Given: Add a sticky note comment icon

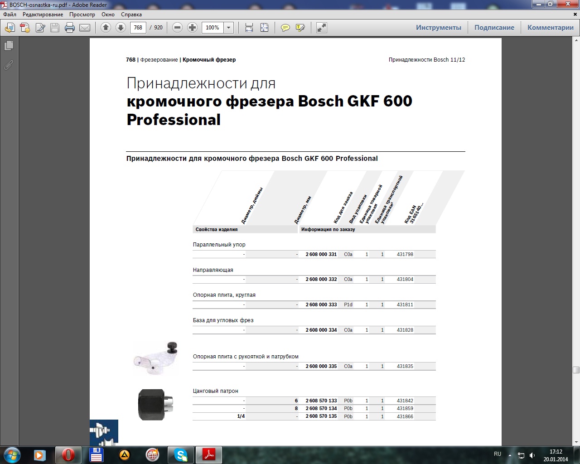Looking at the screenshot, I should (285, 28).
